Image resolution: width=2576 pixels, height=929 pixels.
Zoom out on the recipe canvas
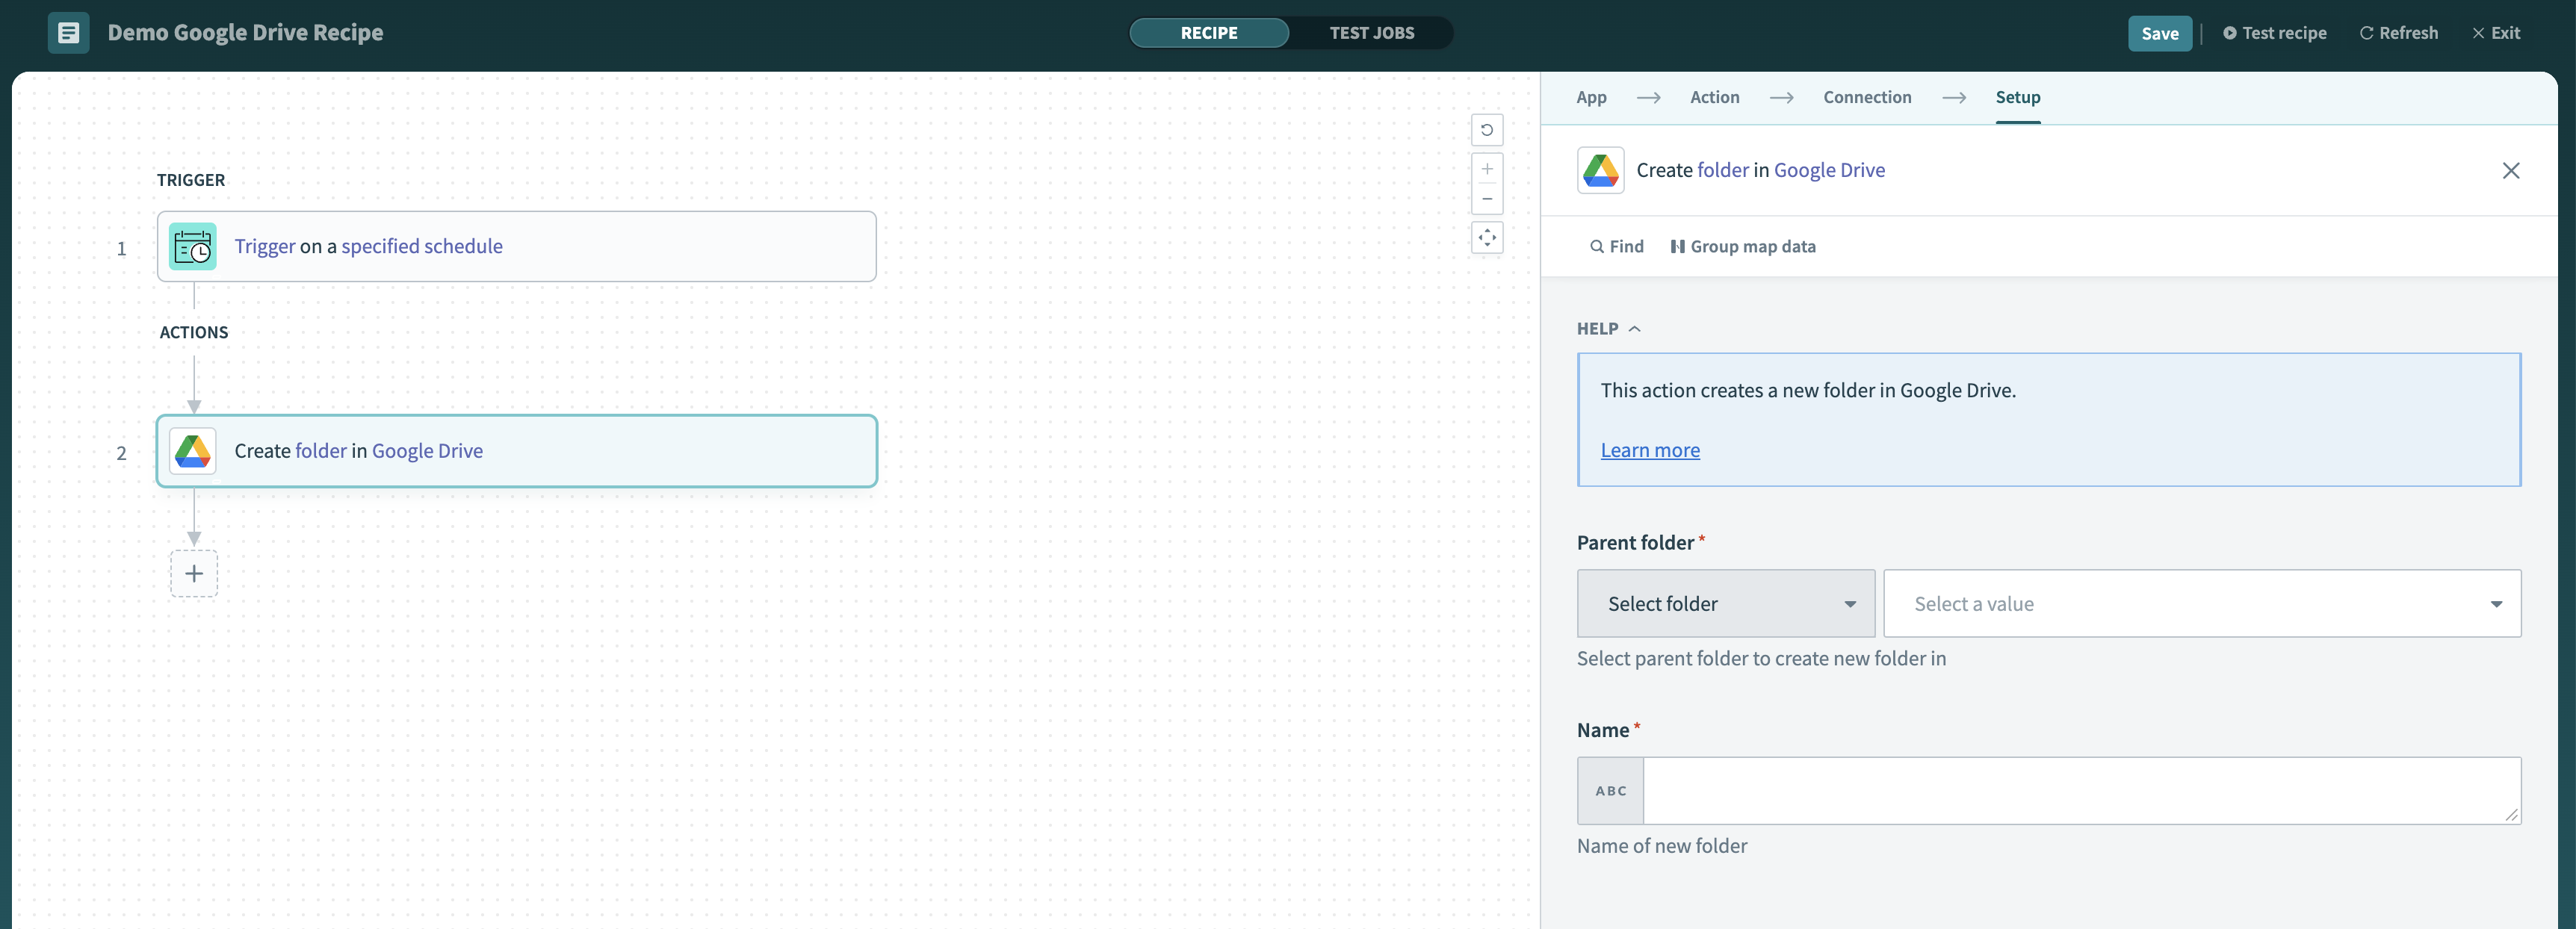[x=1487, y=199]
